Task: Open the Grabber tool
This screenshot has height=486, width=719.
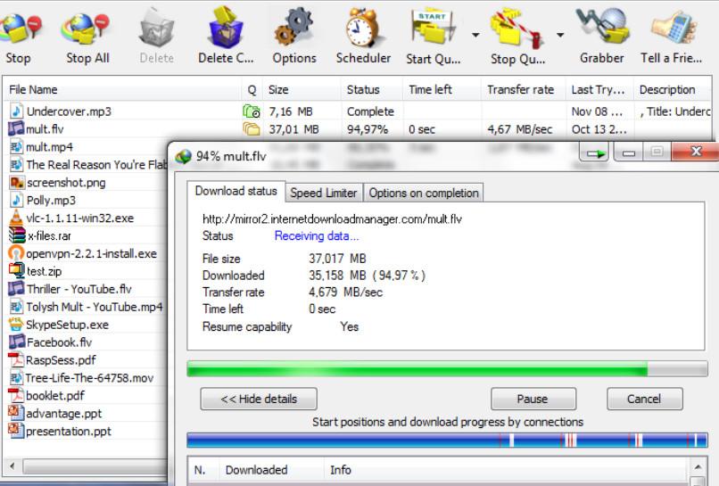Action: tap(601, 29)
